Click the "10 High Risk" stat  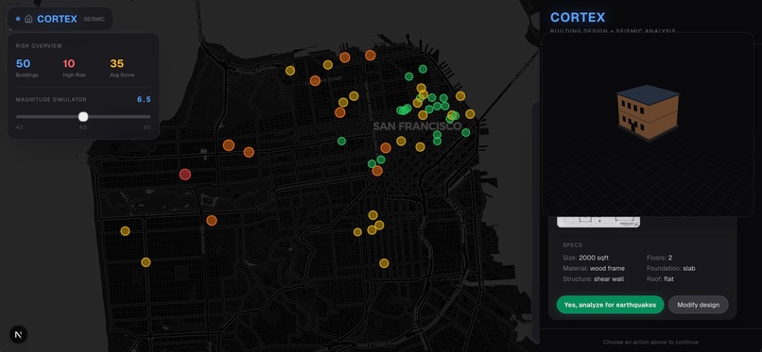pos(74,68)
